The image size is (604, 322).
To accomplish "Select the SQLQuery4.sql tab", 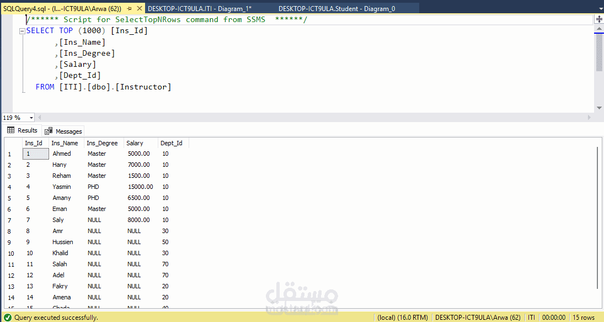I will [x=62, y=8].
